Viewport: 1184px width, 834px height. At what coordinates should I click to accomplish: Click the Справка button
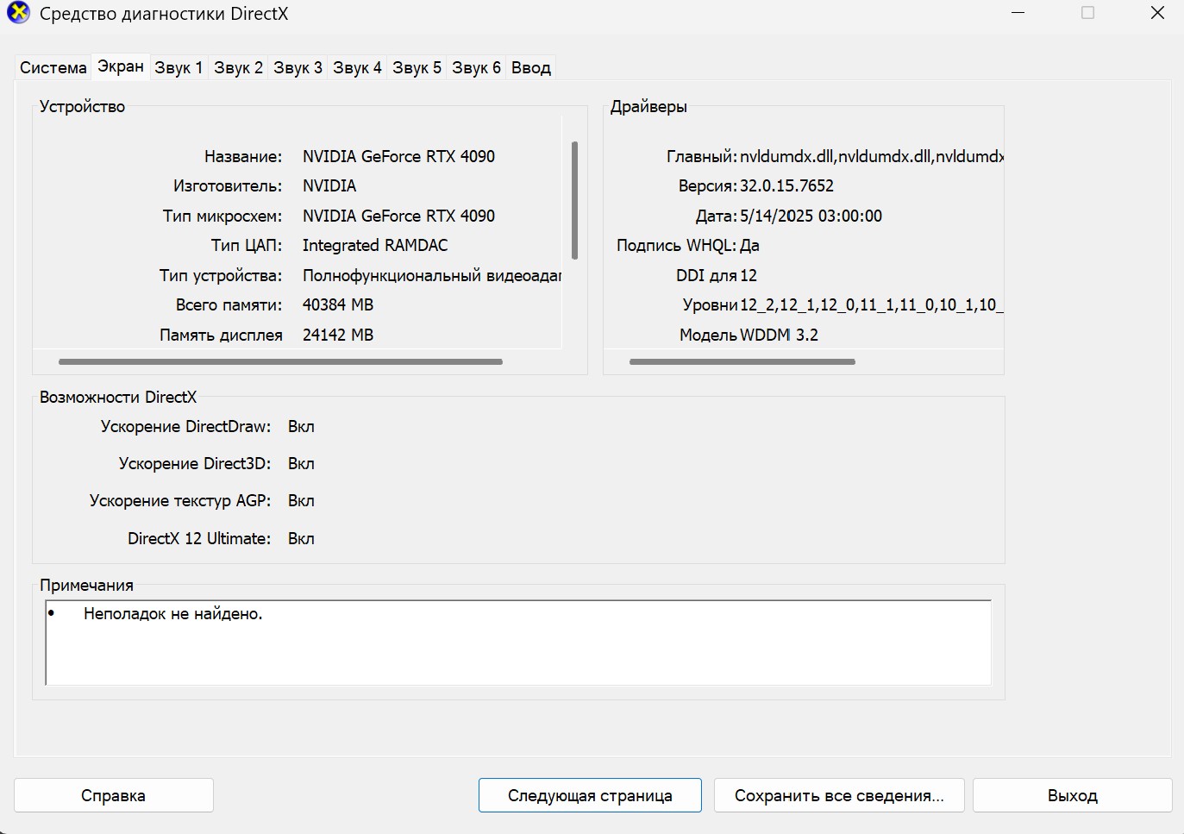click(113, 795)
